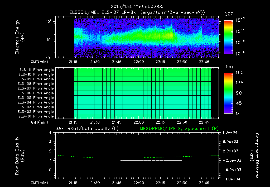Click the 1.0e+04 right axis value
Screen dimensions: 270x187
[x=230, y=132]
